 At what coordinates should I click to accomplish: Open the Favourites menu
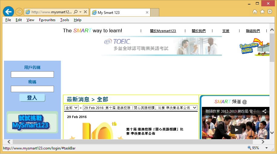pyautogui.click(x=47, y=20)
